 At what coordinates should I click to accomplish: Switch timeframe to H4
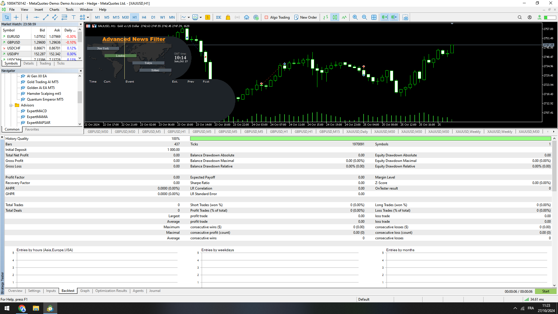[144, 17]
